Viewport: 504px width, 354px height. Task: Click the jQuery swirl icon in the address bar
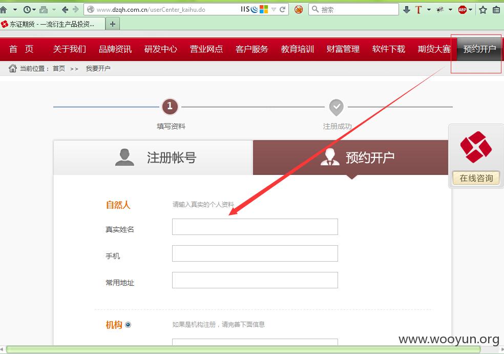(x=255, y=9)
